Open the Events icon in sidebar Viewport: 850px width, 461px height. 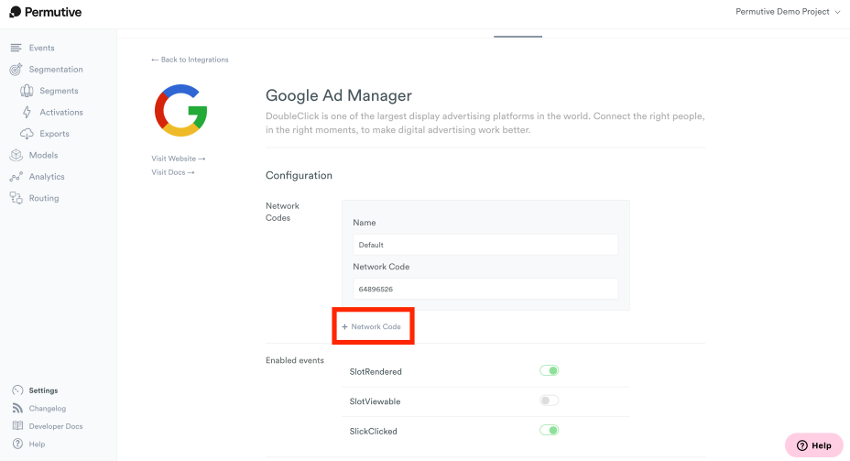[16, 48]
